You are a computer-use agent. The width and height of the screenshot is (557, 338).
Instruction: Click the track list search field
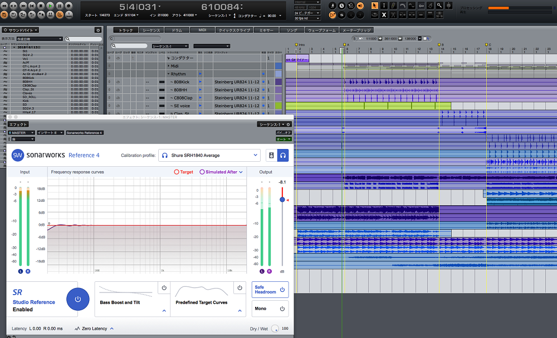point(129,46)
